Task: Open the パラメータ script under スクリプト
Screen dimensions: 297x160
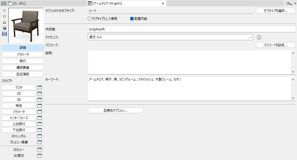Action: pos(19,112)
